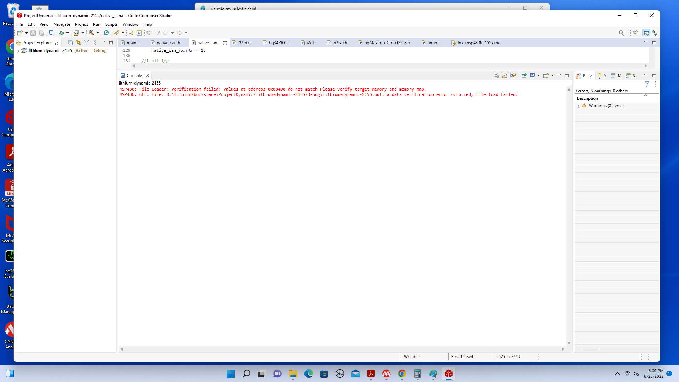Open the Stack Usage tab labeled S

coord(631,76)
